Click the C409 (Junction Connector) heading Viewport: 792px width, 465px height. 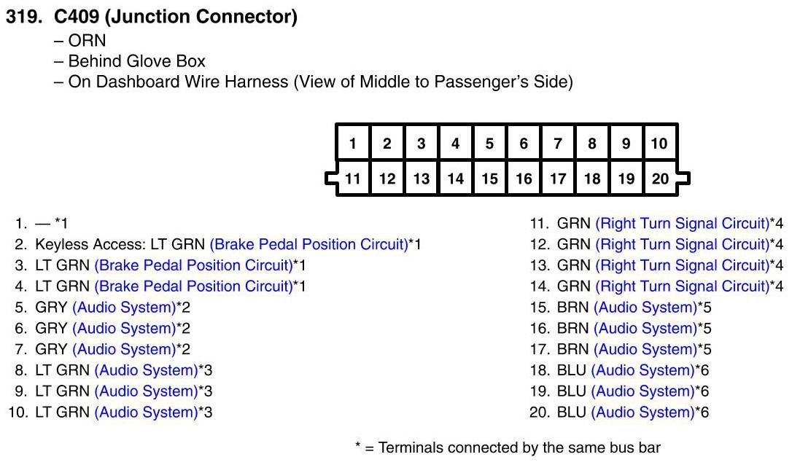[x=175, y=17]
